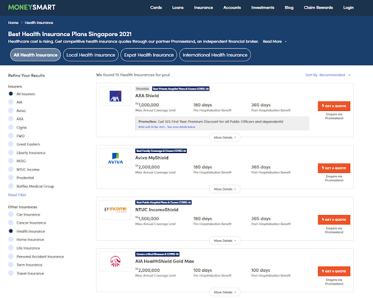Filter by AIA insurer

pyautogui.click(x=11, y=102)
